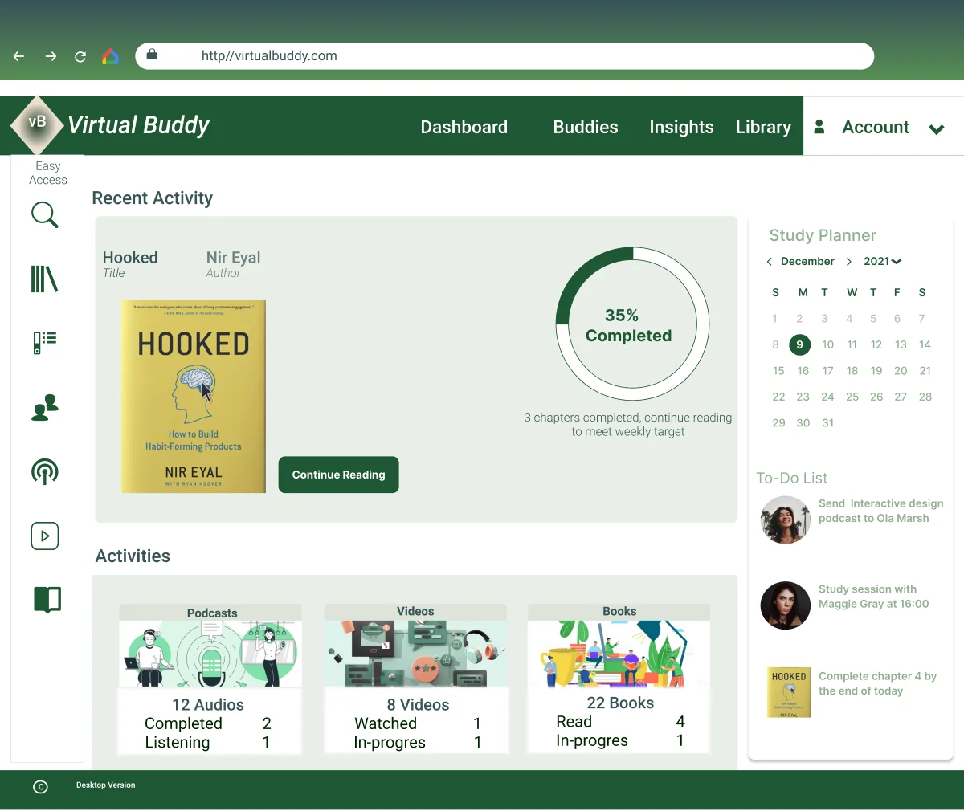964x811 pixels.
Task: Open search from Easy Access sidebar
Action: [x=45, y=215]
